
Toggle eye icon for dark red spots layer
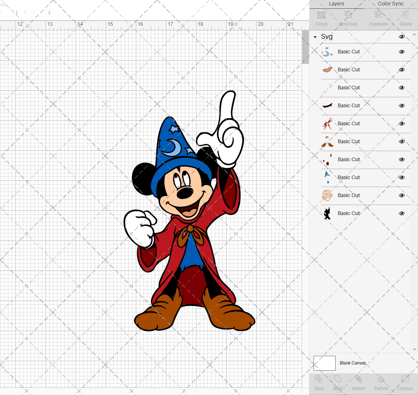click(x=401, y=160)
